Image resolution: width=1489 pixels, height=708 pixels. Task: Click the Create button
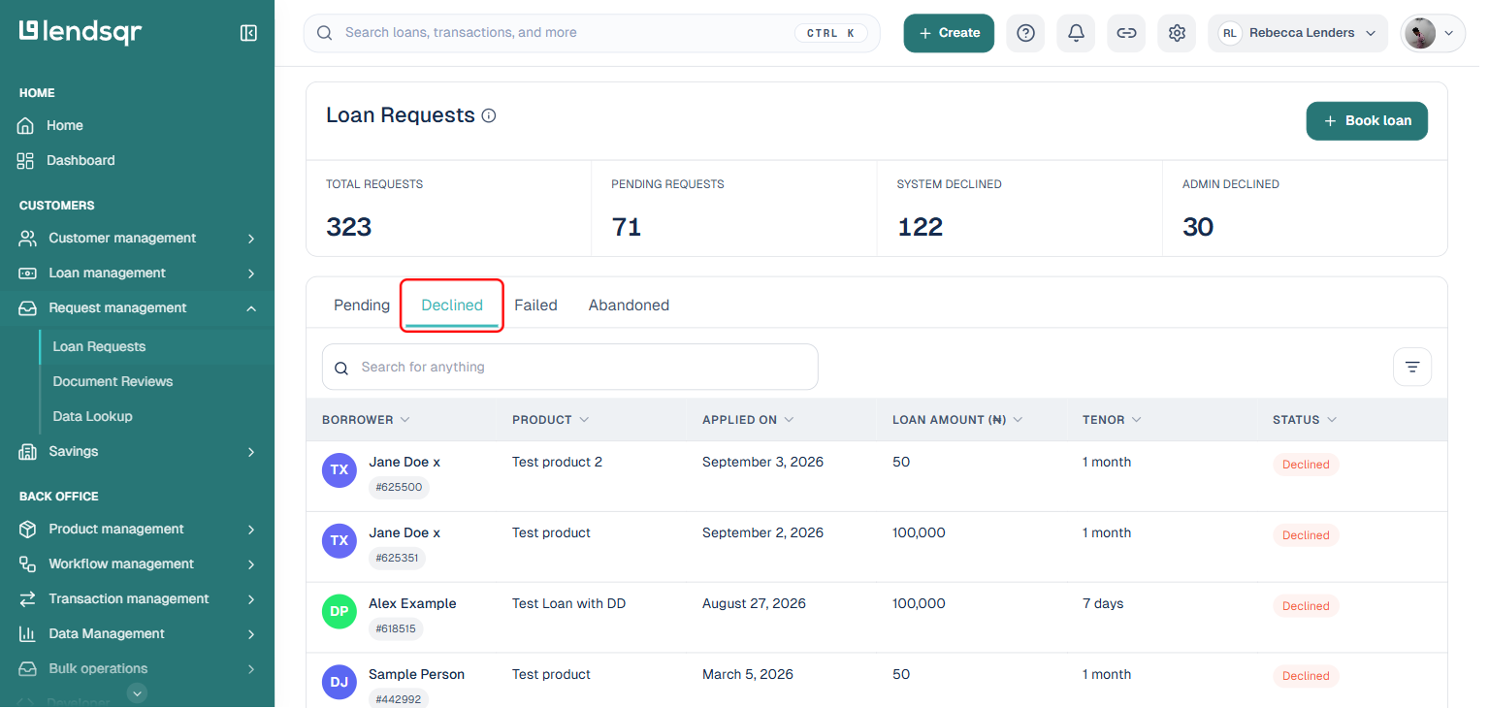click(x=949, y=33)
